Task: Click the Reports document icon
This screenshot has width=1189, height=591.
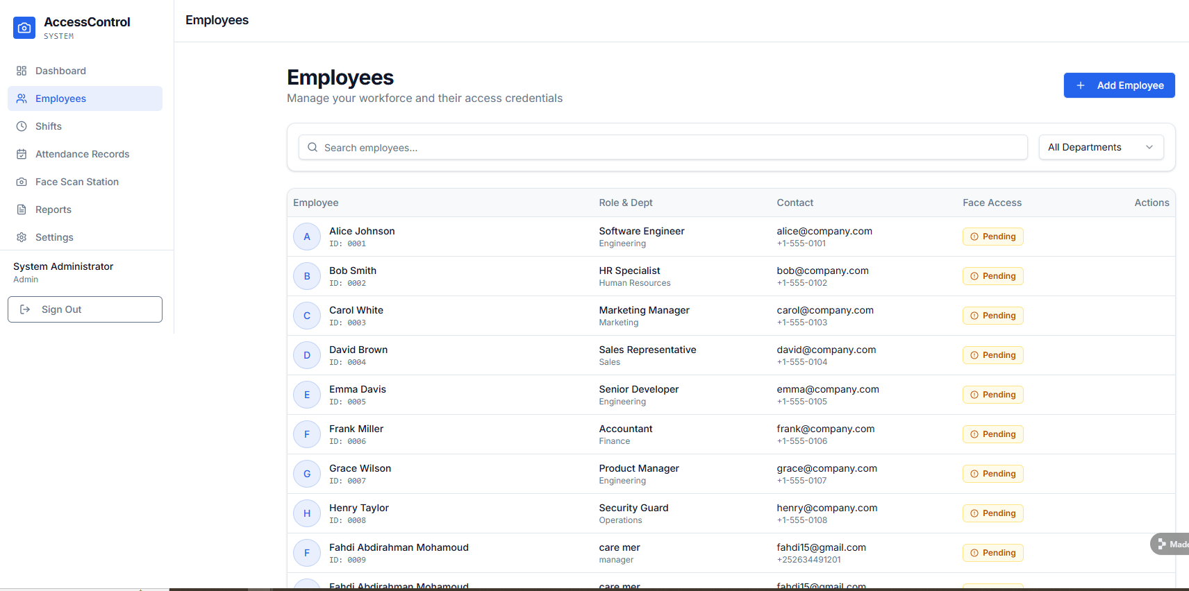Action: tap(22, 209)
